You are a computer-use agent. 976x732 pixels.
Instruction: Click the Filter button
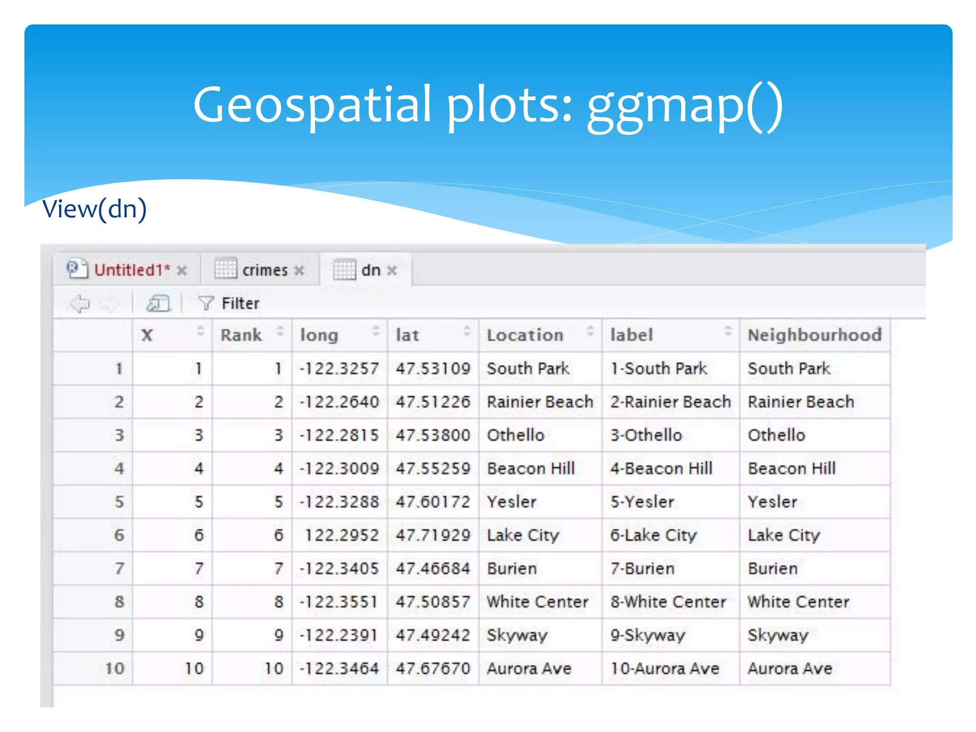pos(229,303)
